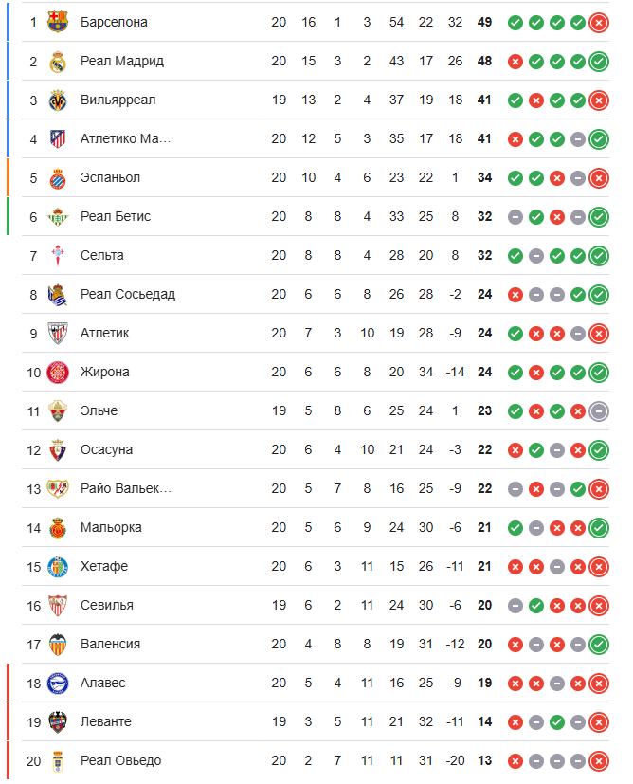Viewport: 633px width, 784px height.
Task: Open the Реал Бетис crest icon
Action: coord(58,216)
